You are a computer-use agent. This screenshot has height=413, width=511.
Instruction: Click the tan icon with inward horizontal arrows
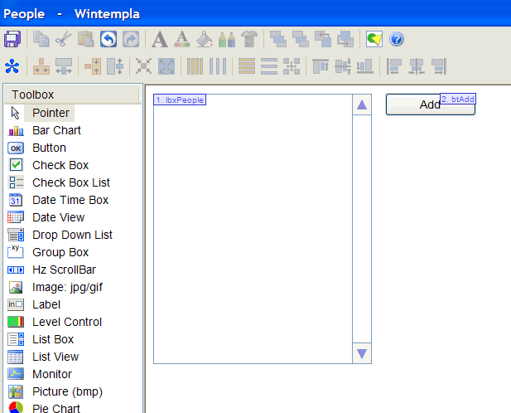pyautogui.click(x=41, y=66)
